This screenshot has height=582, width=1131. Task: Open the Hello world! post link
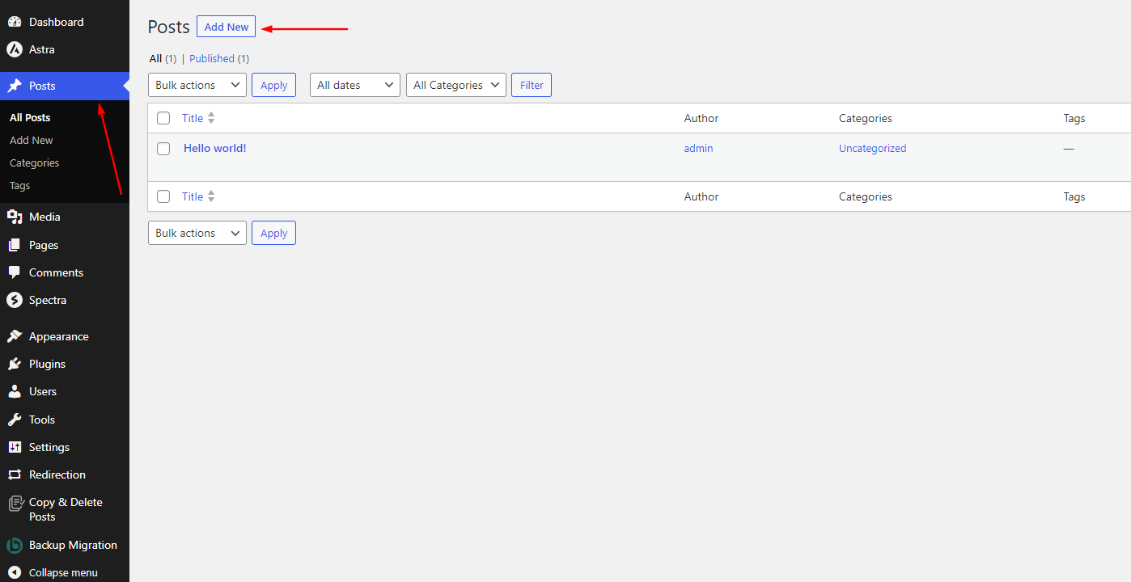point(215,148)
